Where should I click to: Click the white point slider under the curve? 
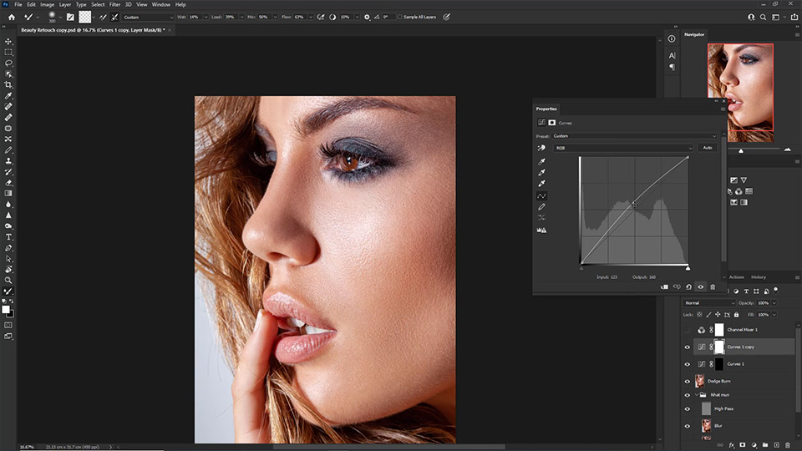(688, 267)
